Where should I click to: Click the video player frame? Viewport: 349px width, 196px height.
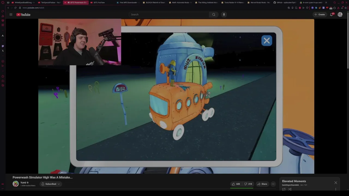pos(176,96)
